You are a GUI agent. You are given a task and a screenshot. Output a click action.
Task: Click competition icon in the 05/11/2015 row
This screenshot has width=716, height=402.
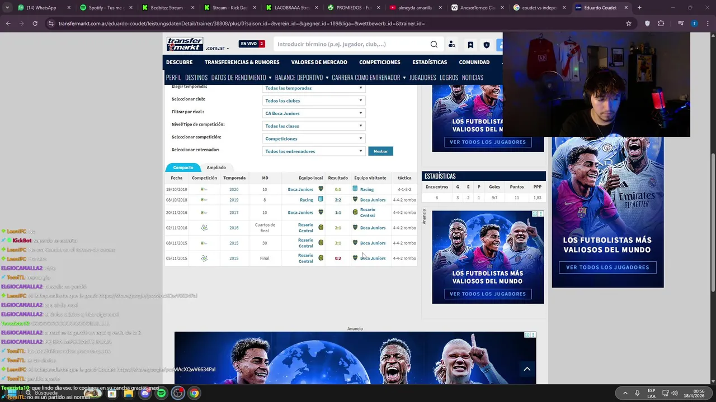204,259
